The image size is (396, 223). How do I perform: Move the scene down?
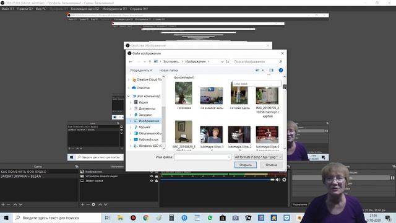pos(20,204)
